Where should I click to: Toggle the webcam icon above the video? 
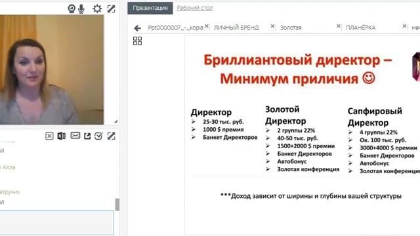click(x=72, y=9)
